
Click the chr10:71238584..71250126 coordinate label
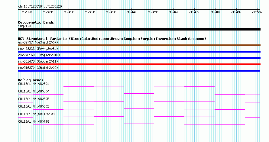(40, 7)
